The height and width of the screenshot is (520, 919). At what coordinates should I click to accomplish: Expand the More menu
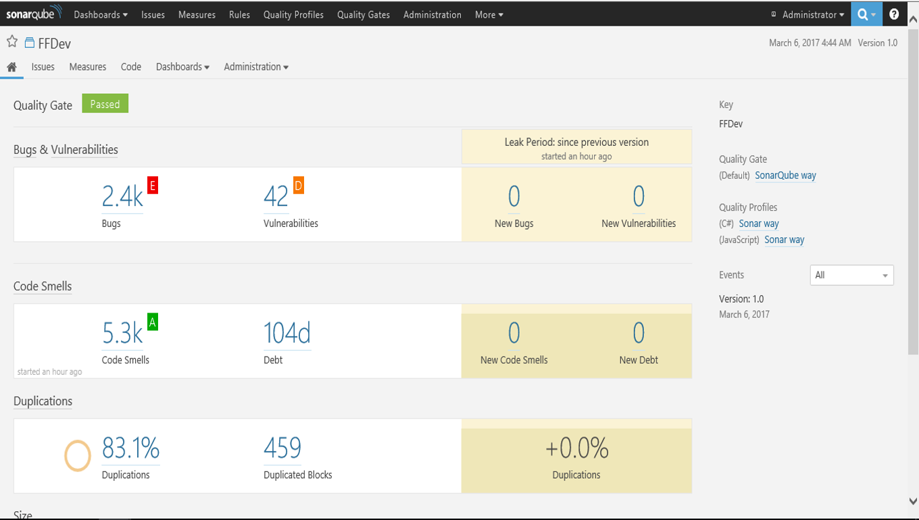click(489, 15)
